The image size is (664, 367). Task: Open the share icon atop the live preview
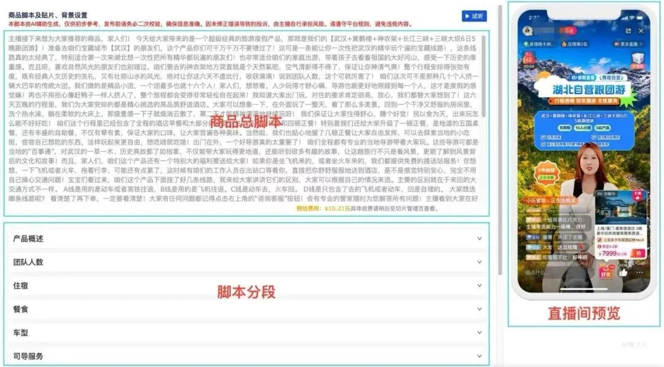(x=629, y=31)
